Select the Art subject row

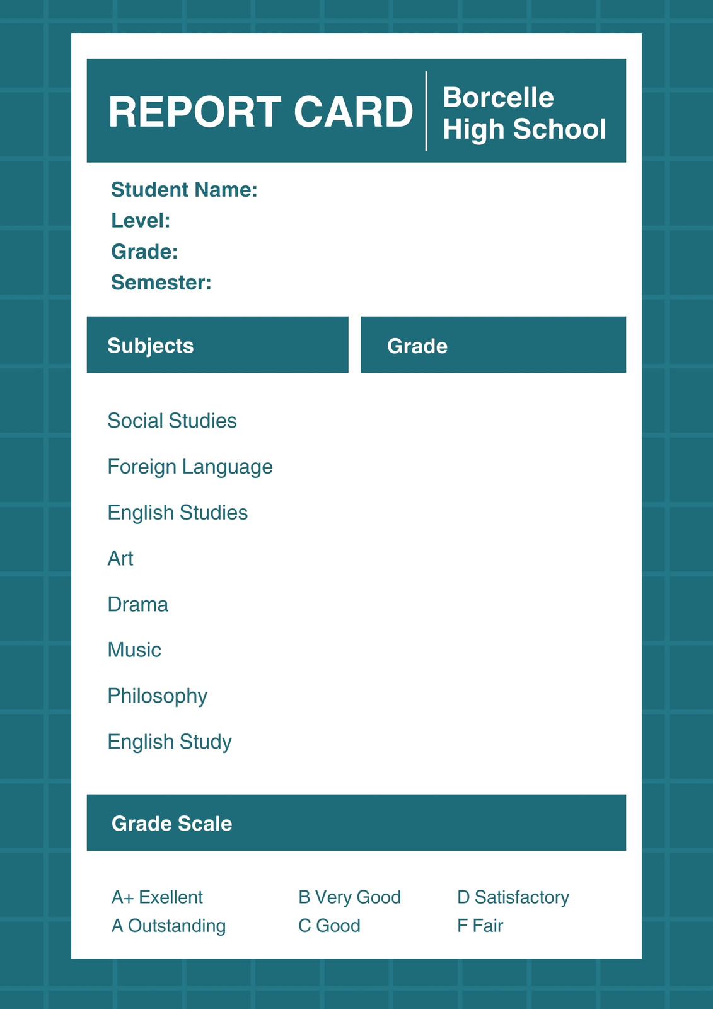click(x=120, y=559)
